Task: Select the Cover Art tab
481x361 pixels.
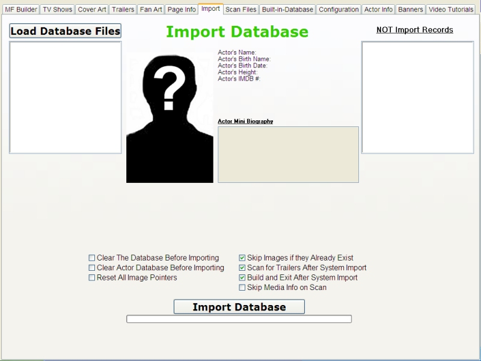Action: click(x=91, y=9)
